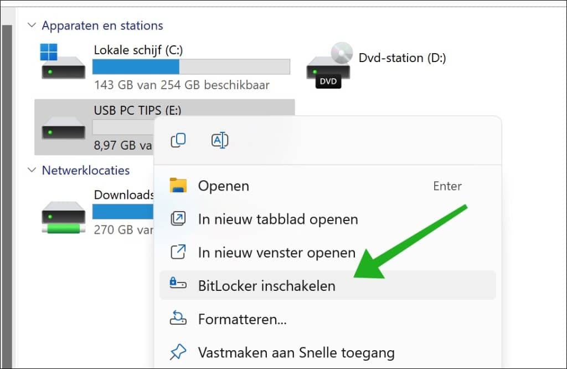Image resolution: width=567 pixels, height=369 pixels.
Task: Click the Lokale schijf (C:) usage bar
Action: [x=191, y=66]
